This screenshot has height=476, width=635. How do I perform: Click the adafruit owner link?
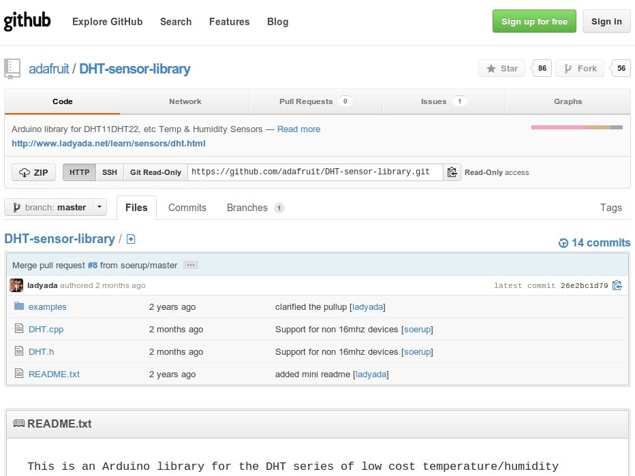pyautogui.click(x=48, y=69)
